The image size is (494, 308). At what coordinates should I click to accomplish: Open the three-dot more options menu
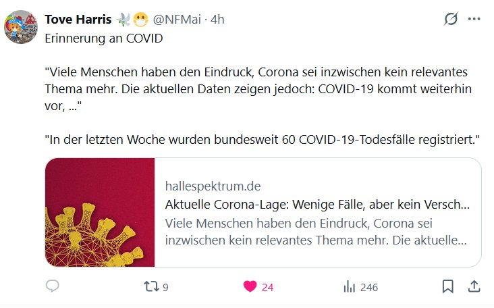(474, 19)
